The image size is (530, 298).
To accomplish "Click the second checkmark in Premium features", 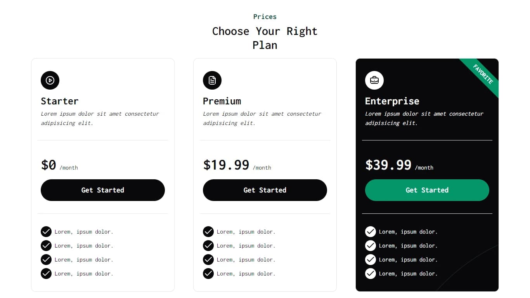I will pos(208,246).
